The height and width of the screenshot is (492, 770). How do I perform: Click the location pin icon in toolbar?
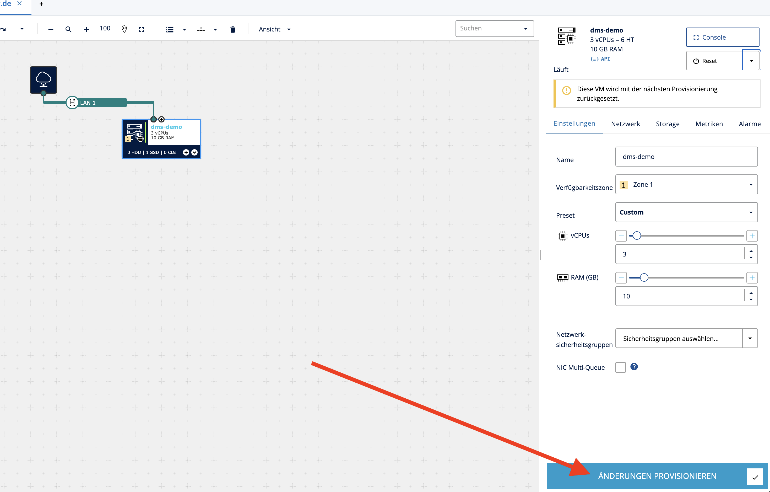(124, 29)
